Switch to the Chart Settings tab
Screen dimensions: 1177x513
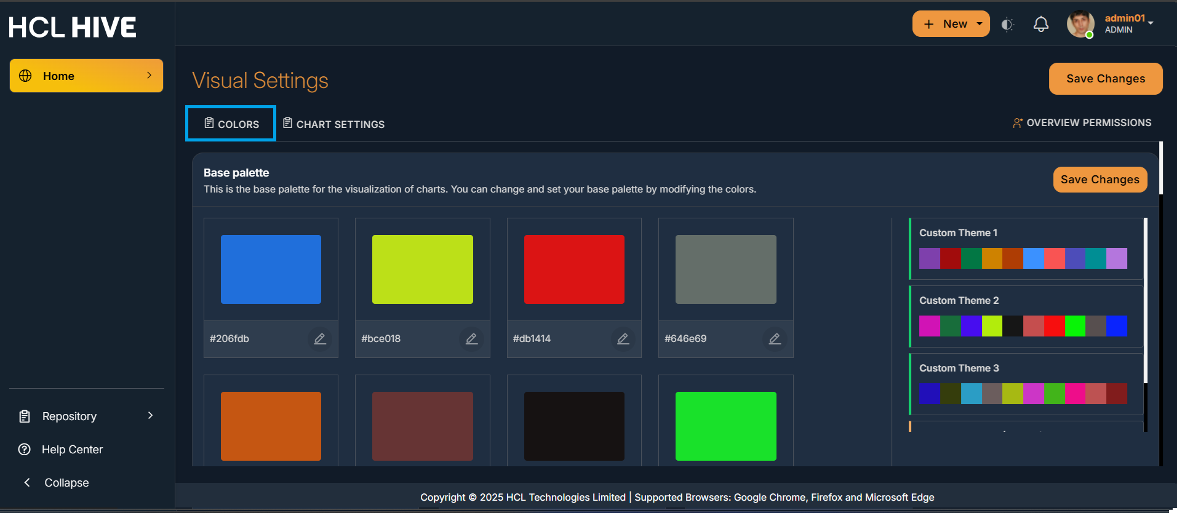pos(334,124)
